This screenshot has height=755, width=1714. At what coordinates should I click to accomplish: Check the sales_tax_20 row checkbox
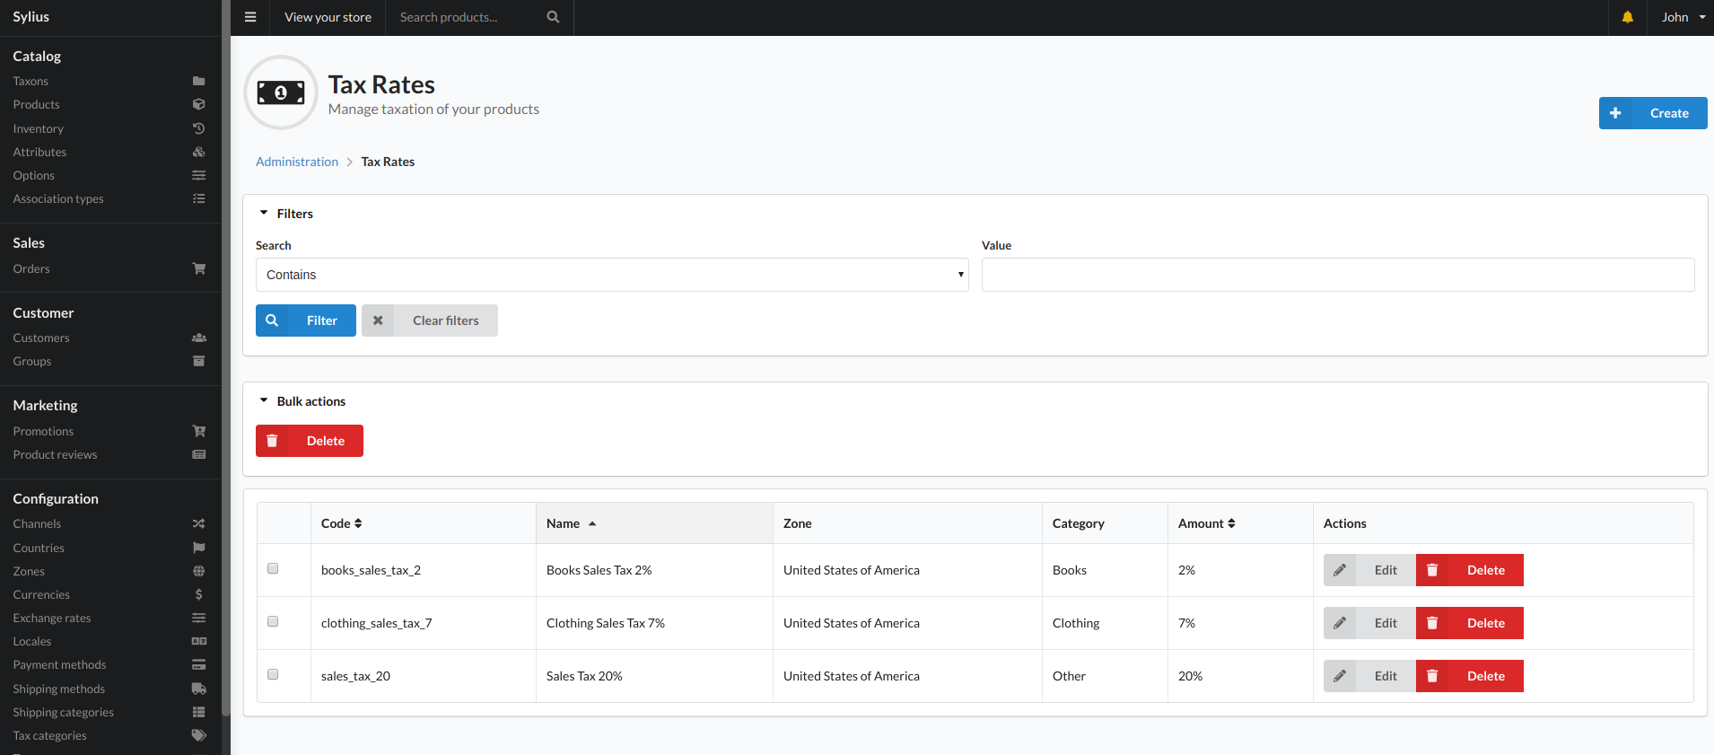coord(273,674)
